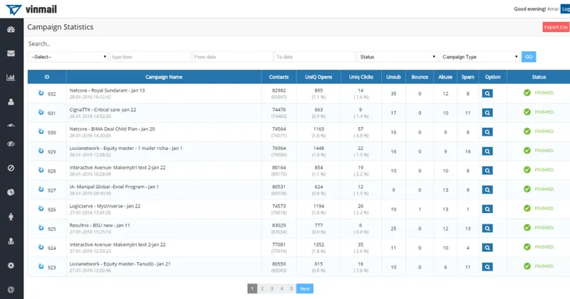This screenshot has height=299, width=570.
Task: Click the Next page button
Action: 305,288
